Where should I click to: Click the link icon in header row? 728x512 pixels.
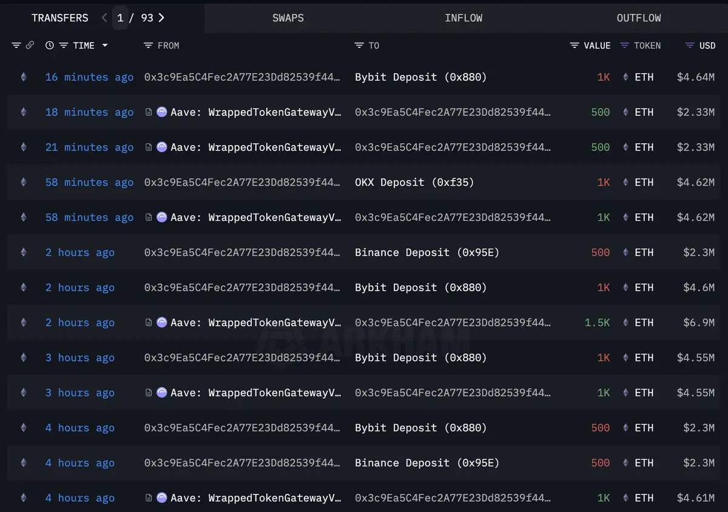coord(30,45)
